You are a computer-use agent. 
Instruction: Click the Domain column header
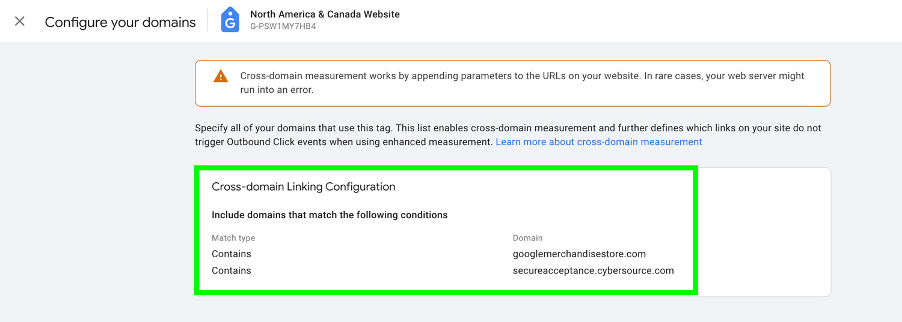point(528,238)
